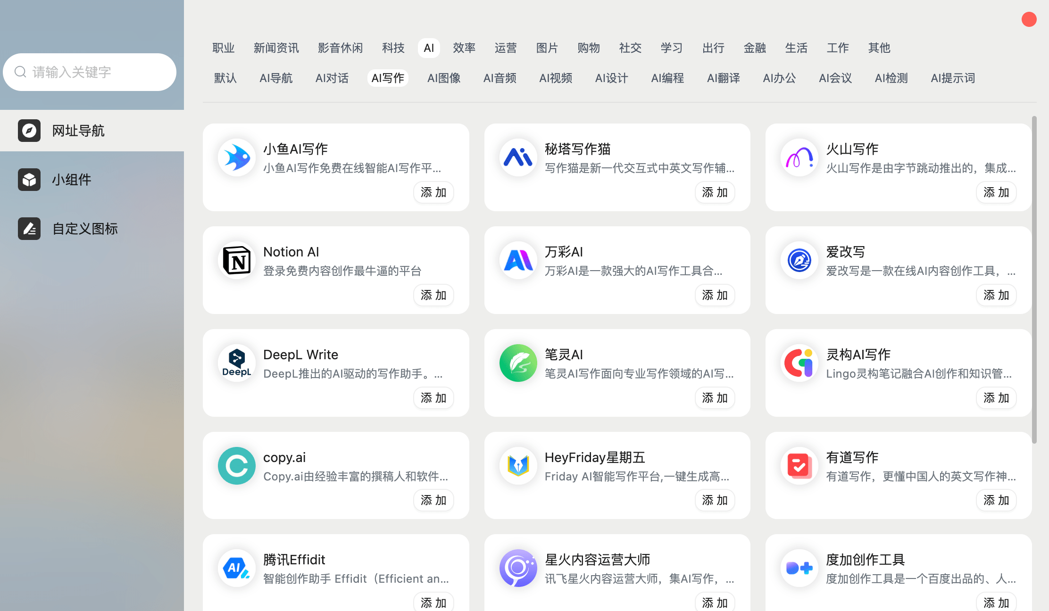Add 度加创作工具 with its 添加 button
Viewport: 1049px width, 611px height.
996,603
